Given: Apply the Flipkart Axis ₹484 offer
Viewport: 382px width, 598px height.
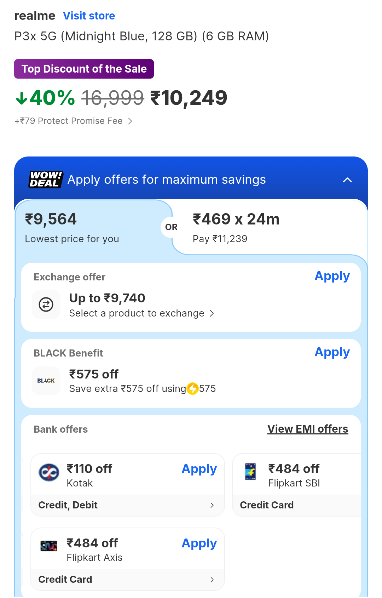Looking at the screenshot, I should pyautogui.click(x=199, y=543).
